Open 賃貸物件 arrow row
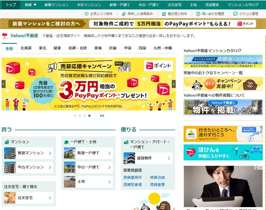This screenshot has width=266, height=210. coord(148,158)
